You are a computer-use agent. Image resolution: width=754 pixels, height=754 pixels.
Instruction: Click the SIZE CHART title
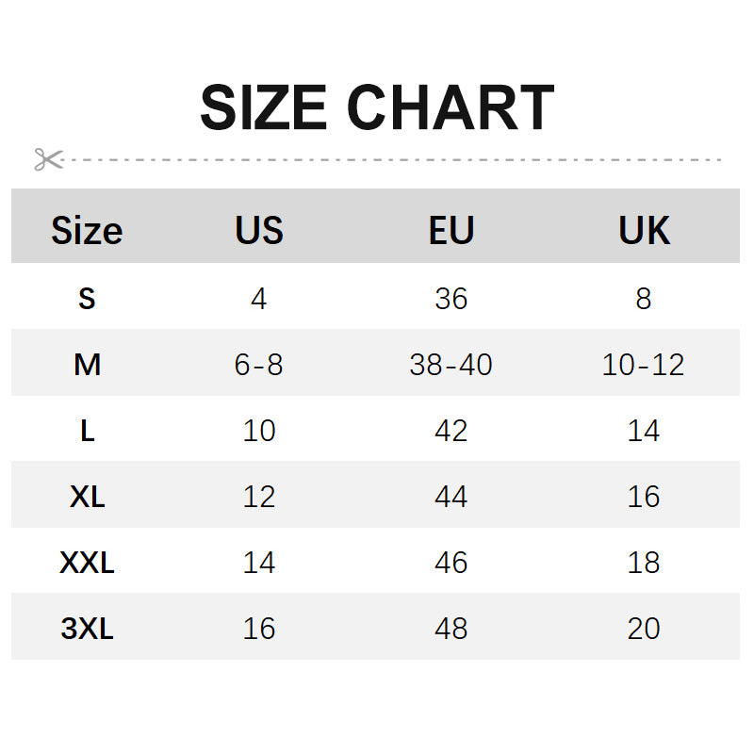pyautogui.click(x=377, y=107)
